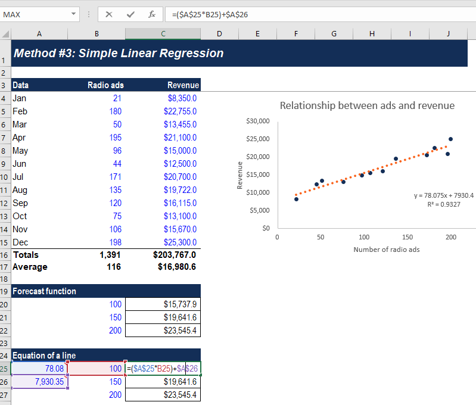Select column C header
The image size is (476, 405).
coord(163,34)
